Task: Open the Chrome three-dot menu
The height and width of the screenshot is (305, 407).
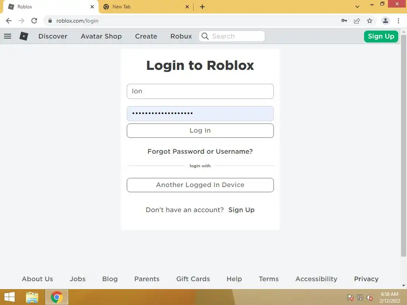Action: click(x=398, y=21)
